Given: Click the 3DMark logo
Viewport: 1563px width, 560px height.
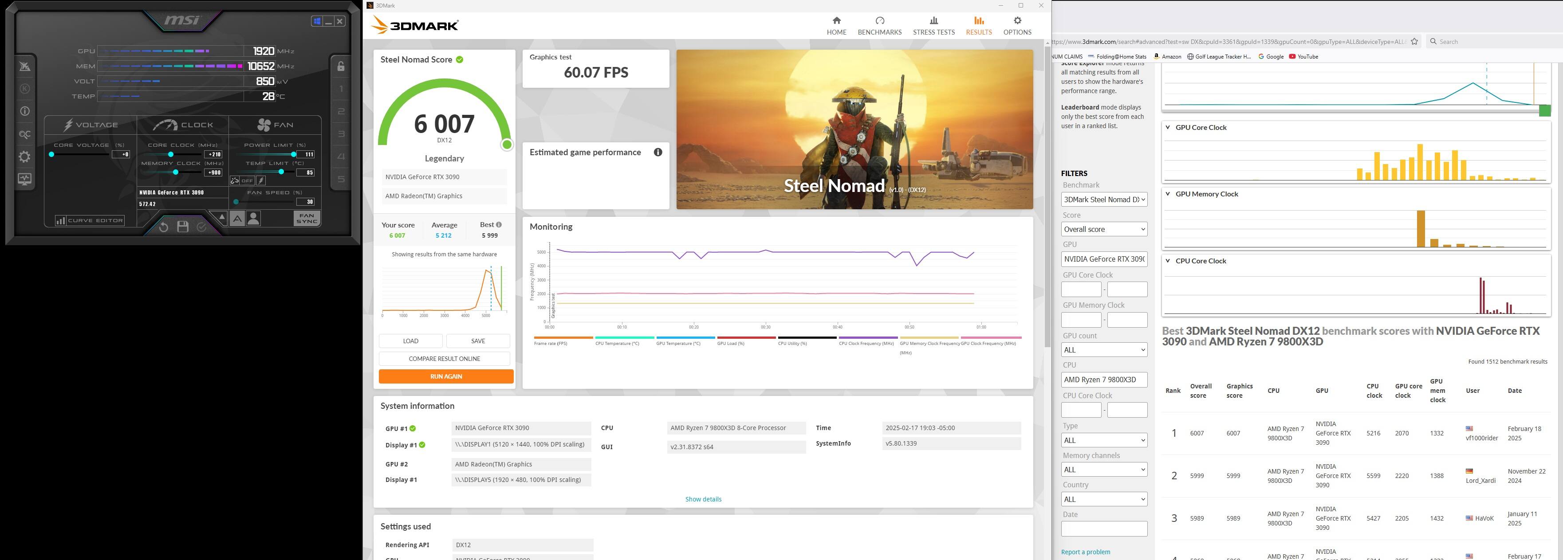Looking at the screenshot, I should [414, 25].
